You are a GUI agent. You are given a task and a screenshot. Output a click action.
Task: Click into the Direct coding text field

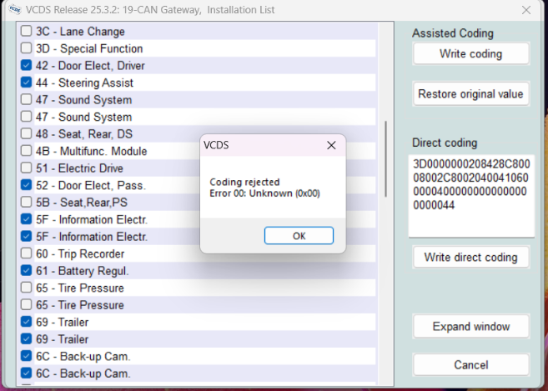(x=470, y=195)
